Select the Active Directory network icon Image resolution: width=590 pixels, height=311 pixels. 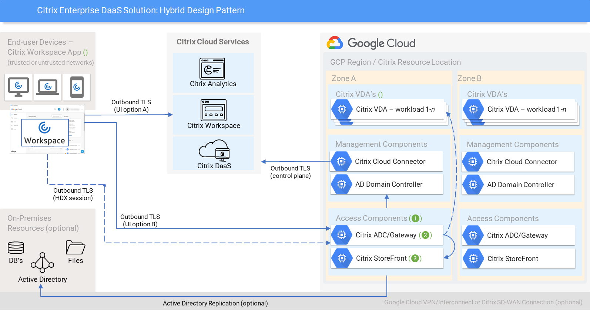pos(43,263)
